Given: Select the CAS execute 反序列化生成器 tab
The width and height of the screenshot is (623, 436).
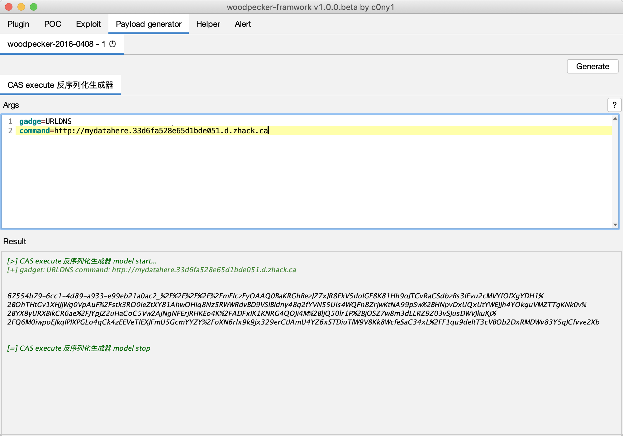Looking at the screenshot, I should pos(60,85).
